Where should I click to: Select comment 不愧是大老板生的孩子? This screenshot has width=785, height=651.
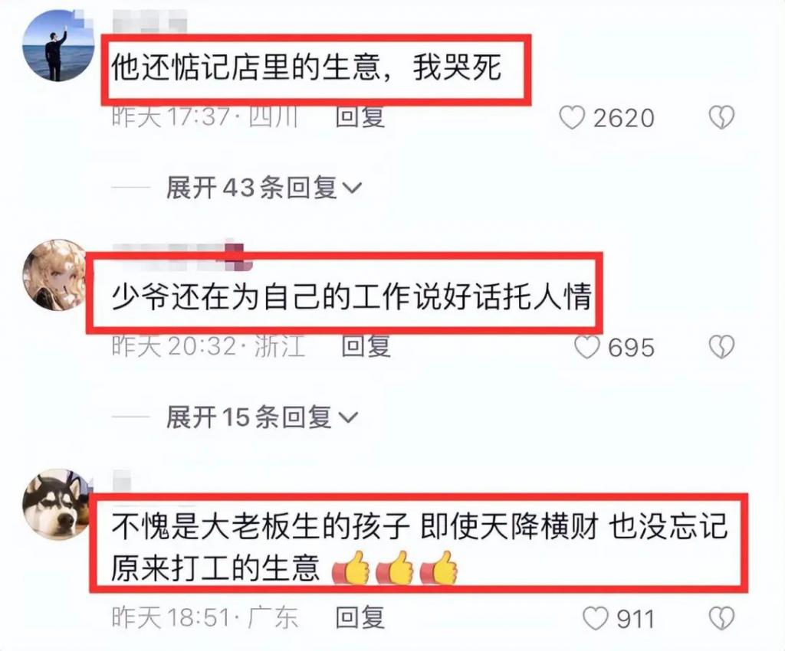pyautogui.click(x=260, y=526)
